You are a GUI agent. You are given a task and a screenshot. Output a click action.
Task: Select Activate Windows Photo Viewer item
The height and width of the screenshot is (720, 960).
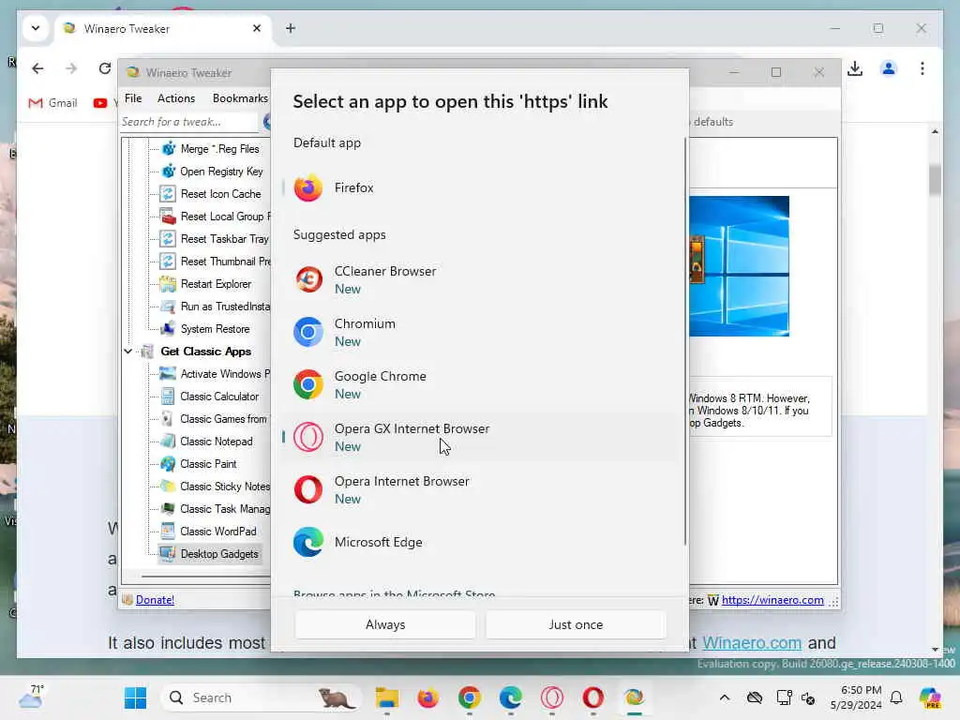click(225, 374)
